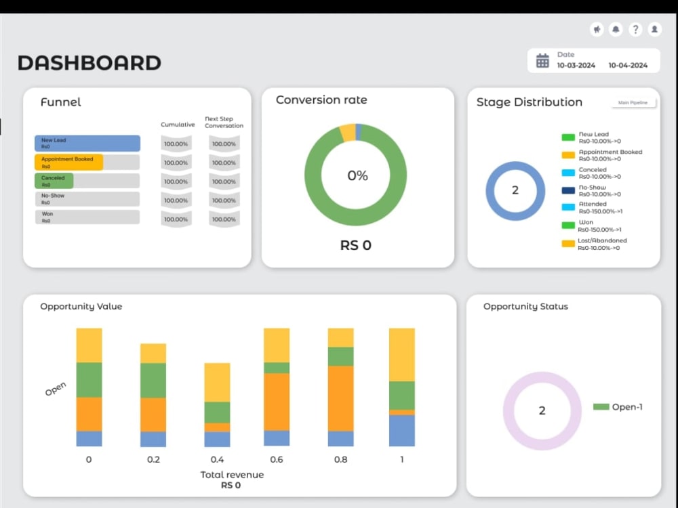The width and height of the screenshot is (678, 508).
Task: Click Cumulative 100.00% for New Lead row
Action: (176, 144)
